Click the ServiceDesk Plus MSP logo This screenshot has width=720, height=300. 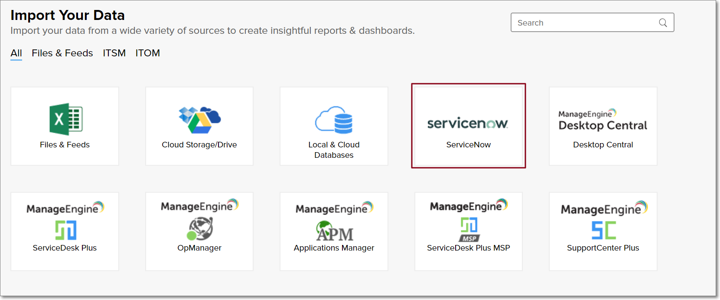469,229
